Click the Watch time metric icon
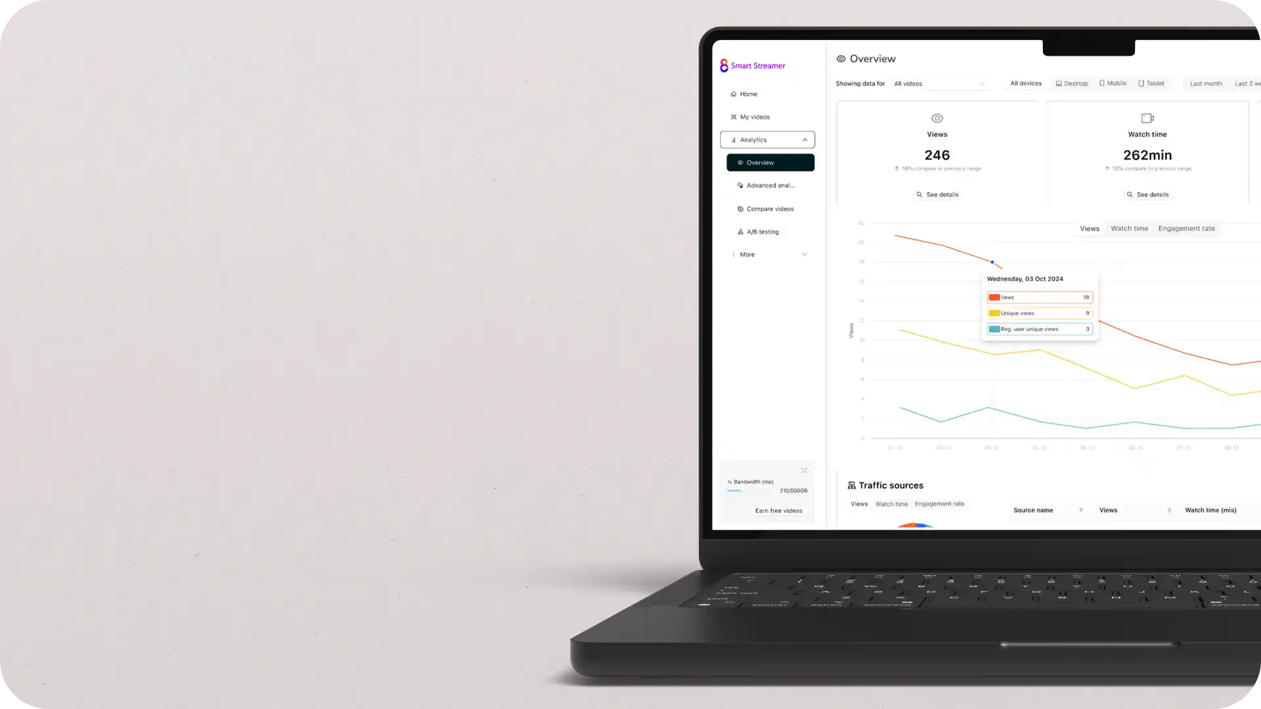The width and height of the screenshot is (1261, 709). click(1147, 117)
